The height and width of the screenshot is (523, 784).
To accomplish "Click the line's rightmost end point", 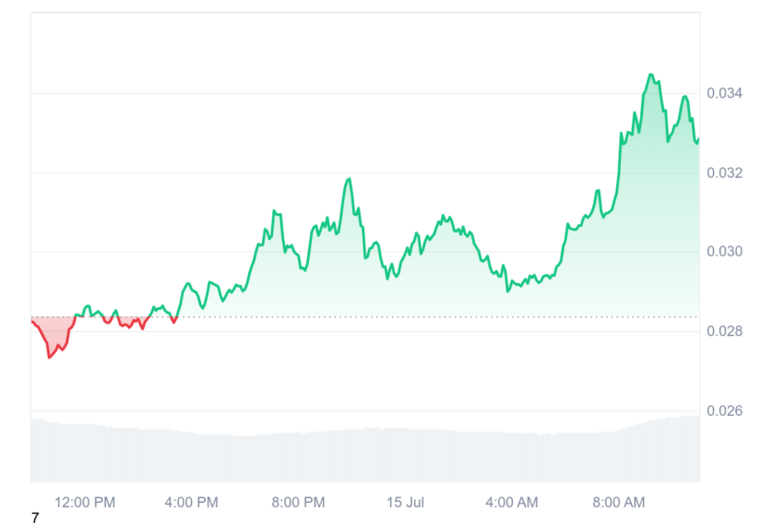I will coord(698,139).
